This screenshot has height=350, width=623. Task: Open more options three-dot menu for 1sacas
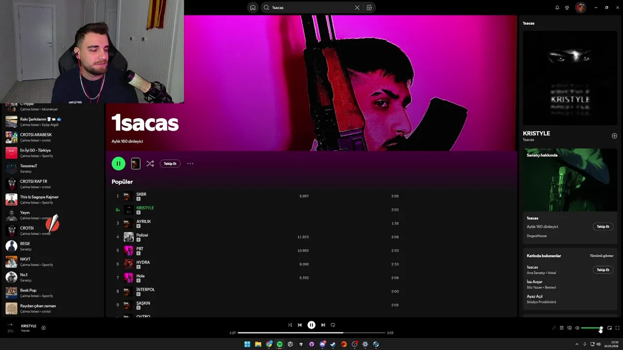click(190, 163)
